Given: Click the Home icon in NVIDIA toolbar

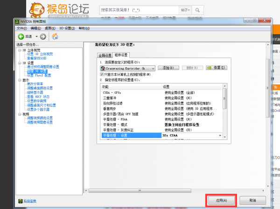Looking at the screenshot, I should 55,36.
